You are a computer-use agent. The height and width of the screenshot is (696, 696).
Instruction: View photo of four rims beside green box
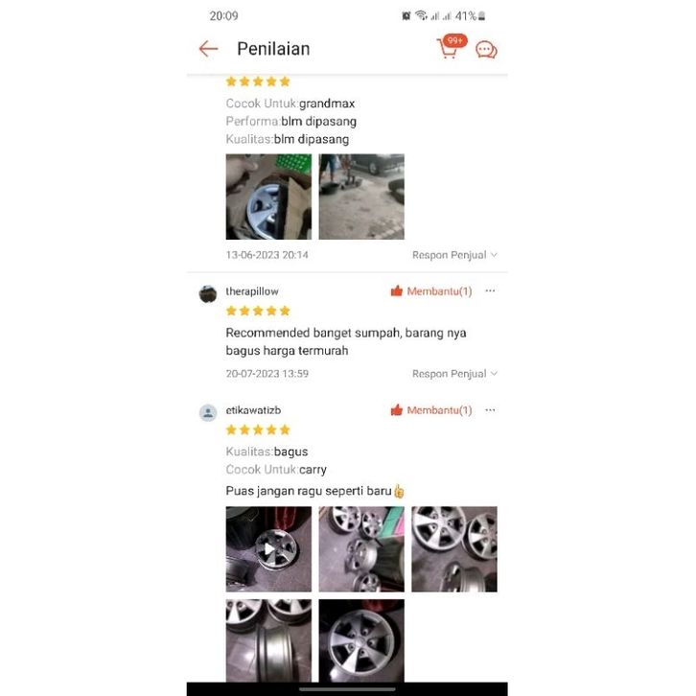point(361,549)
